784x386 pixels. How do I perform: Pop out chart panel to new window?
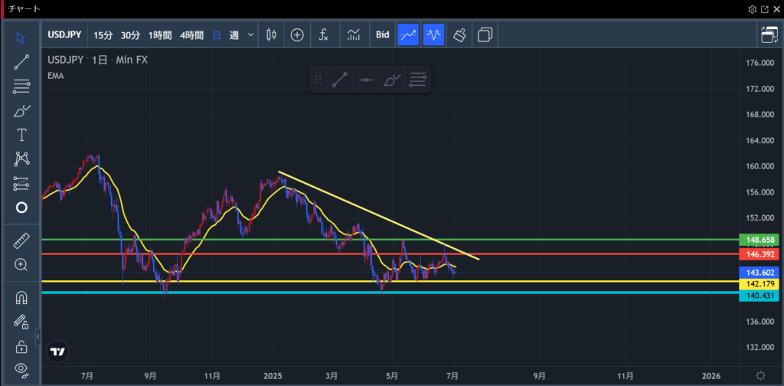[765, 9]
